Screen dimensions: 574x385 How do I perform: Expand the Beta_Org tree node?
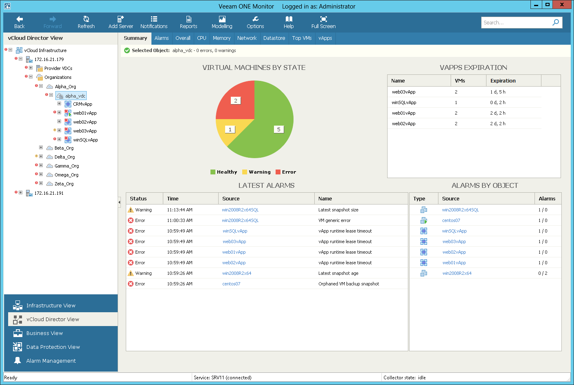pos(41,148)
